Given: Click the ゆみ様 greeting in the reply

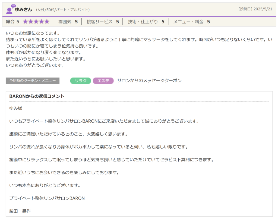Looking at the screenshot, I should [16, 108].
